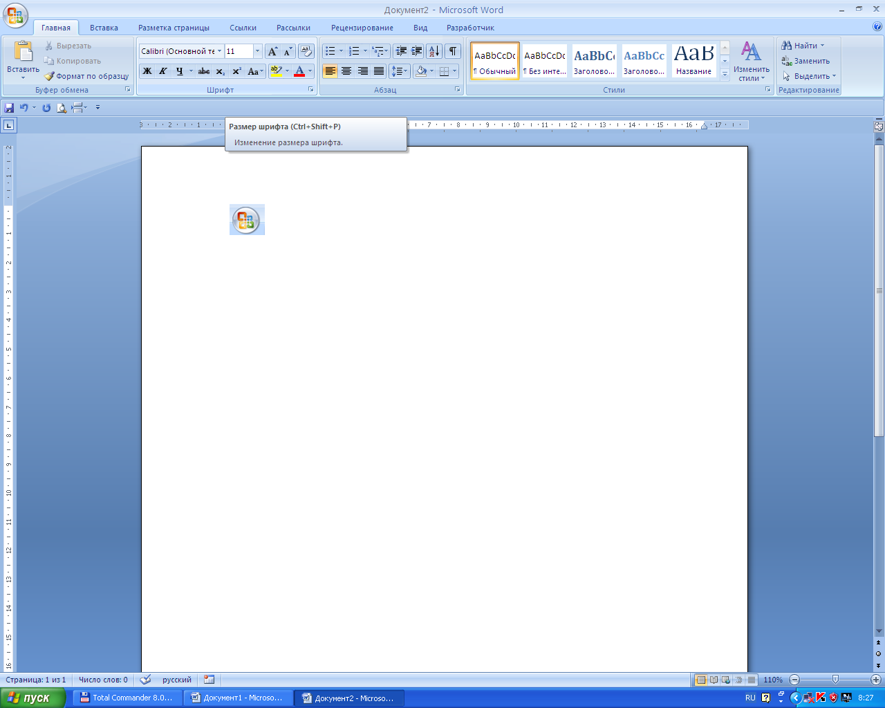885x708 pixels.
Task: Switch to the Разработчик tab
Action: (x=470, y=28)
